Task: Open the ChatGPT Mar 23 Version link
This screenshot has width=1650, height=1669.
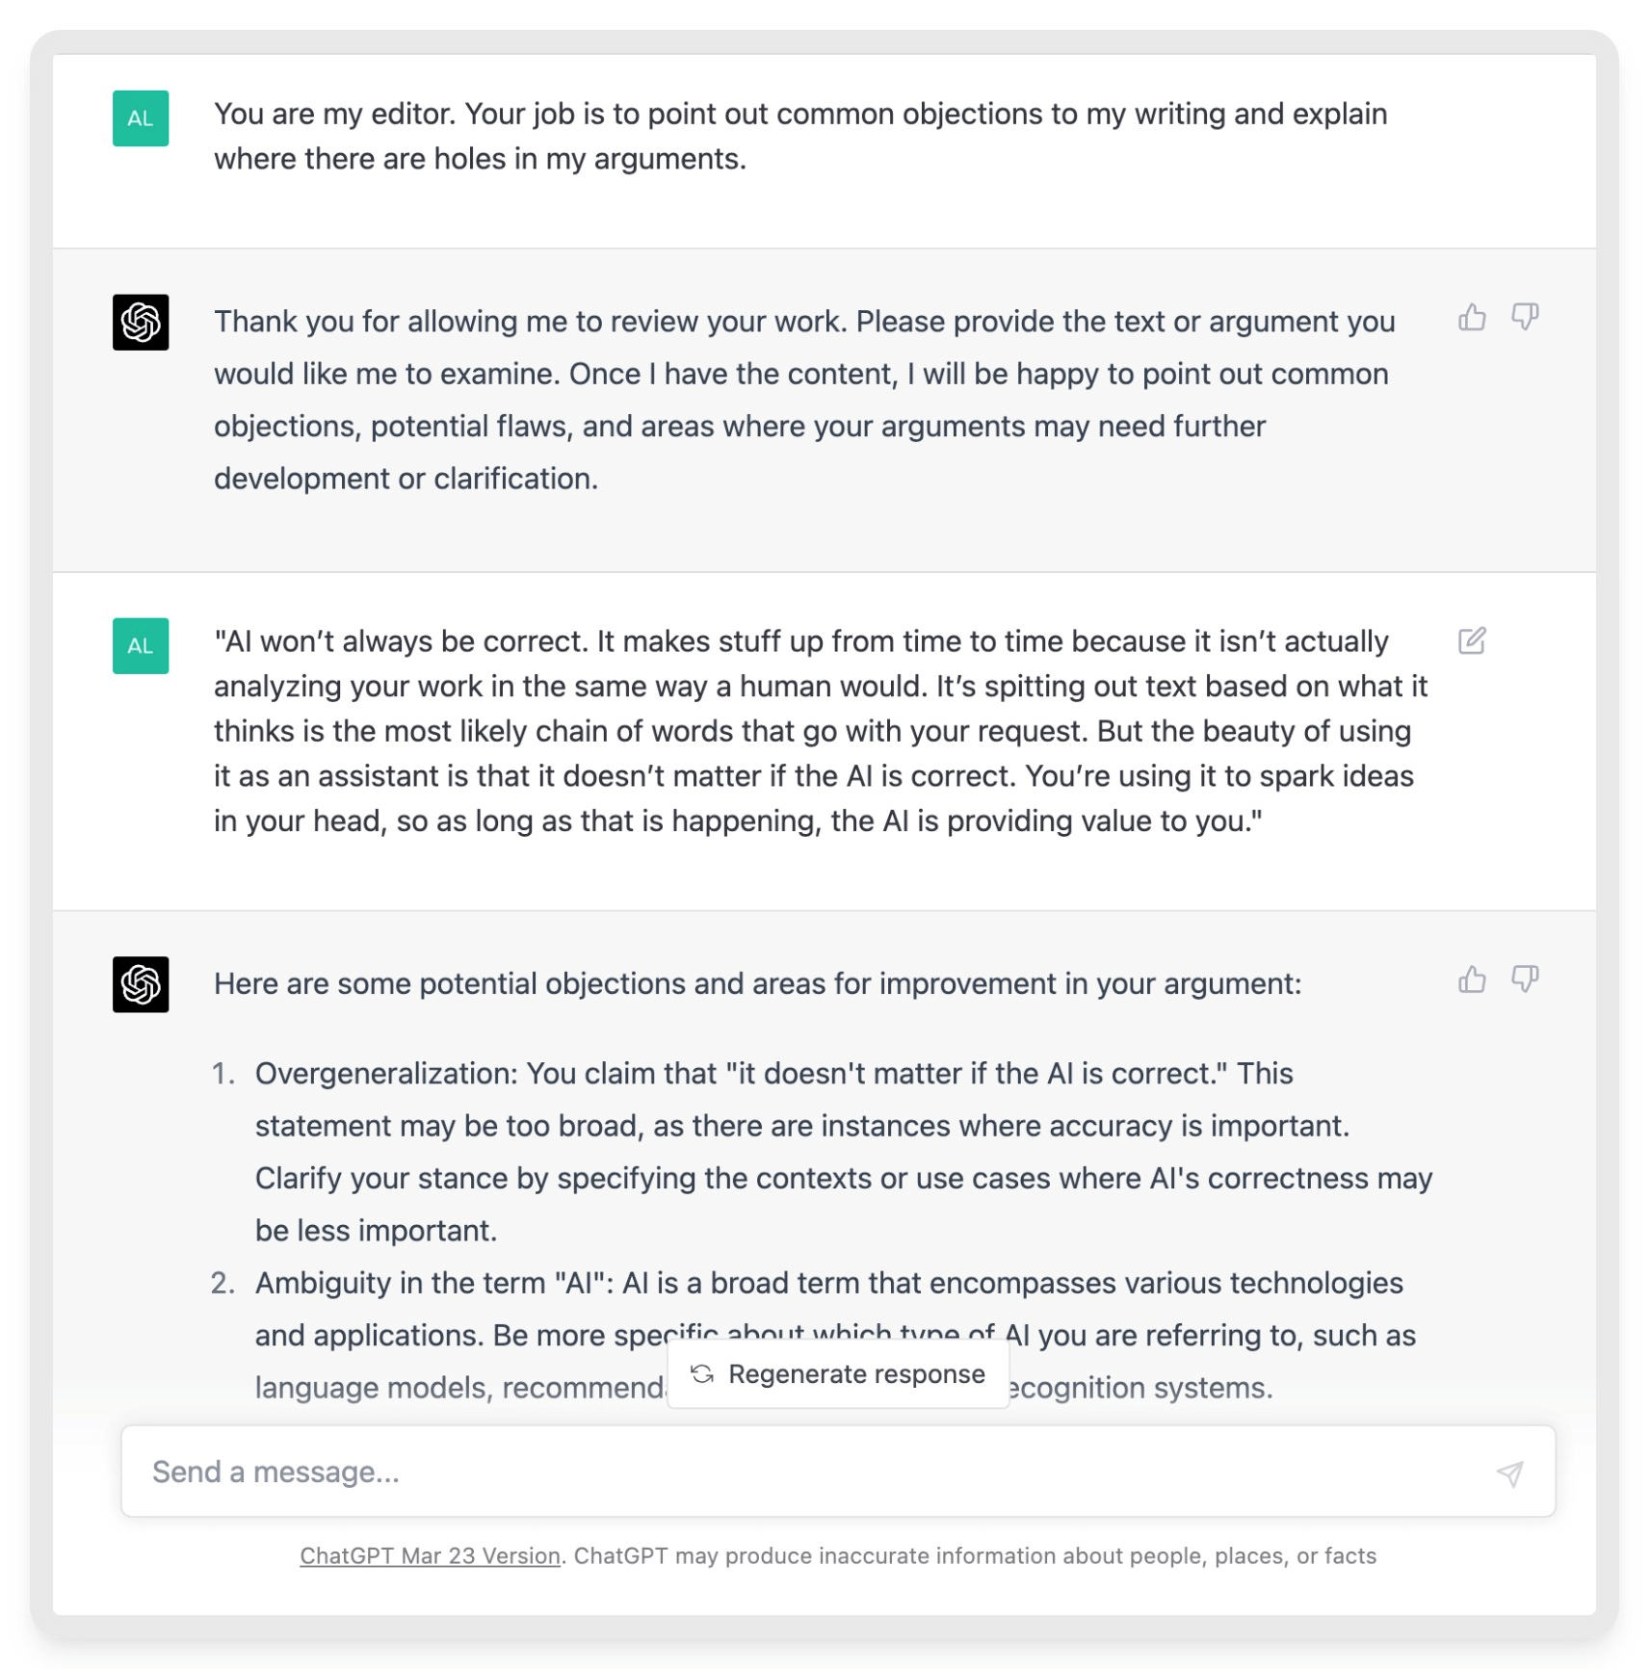Action: (x=430, y=1555)
